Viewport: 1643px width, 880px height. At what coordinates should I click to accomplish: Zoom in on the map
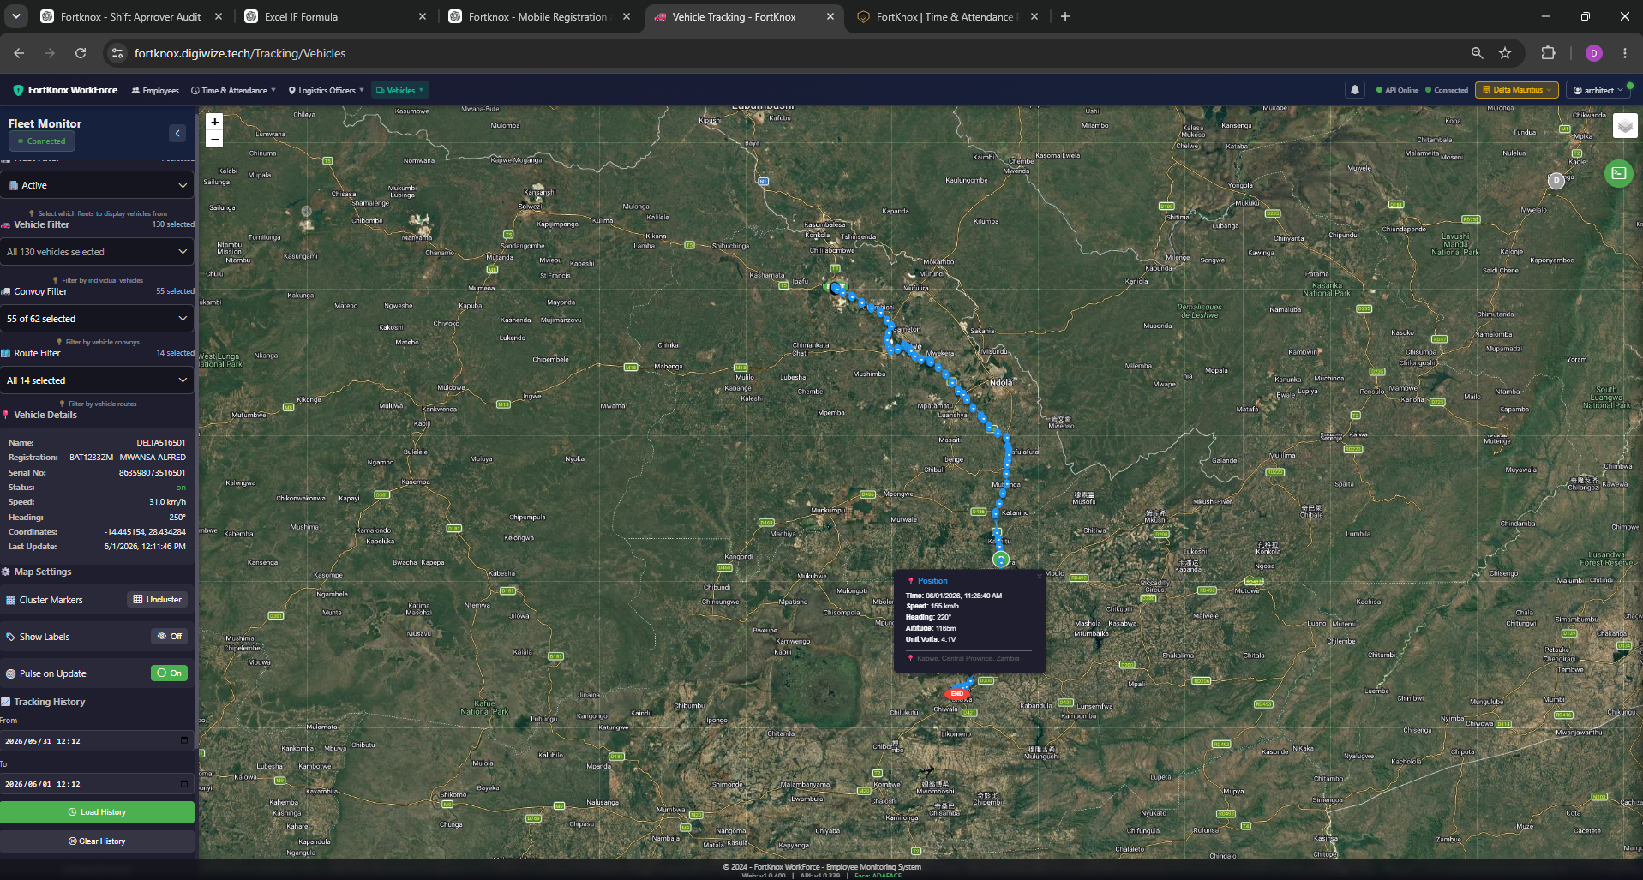click(x=215, y=122)
